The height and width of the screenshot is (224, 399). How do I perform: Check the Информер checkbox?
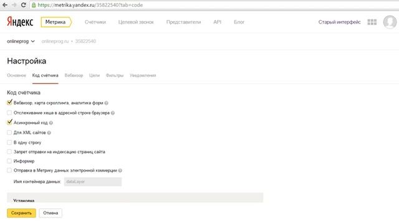[9, 161]
